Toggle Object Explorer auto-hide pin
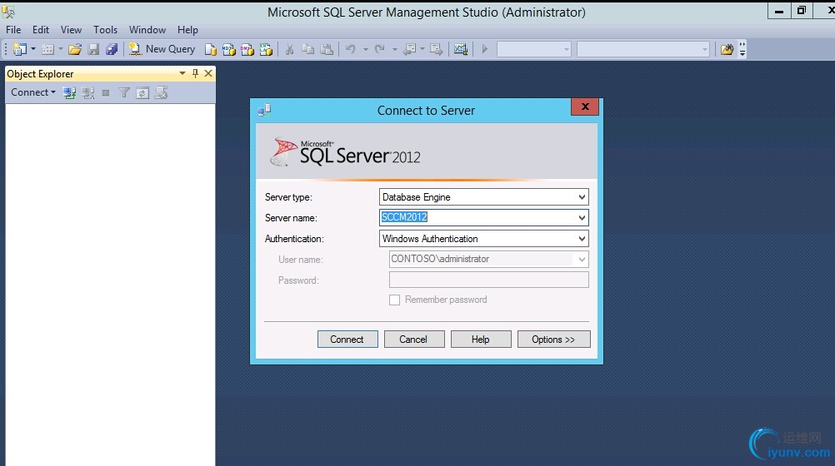 click(196, 73)
